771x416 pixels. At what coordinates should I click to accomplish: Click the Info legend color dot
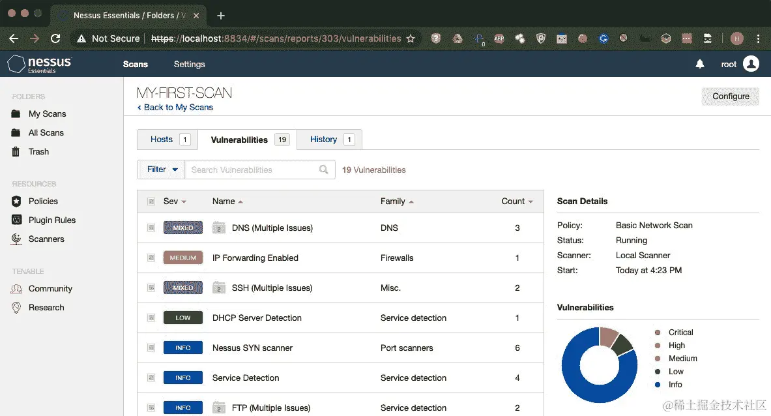(x=658, y=385)
